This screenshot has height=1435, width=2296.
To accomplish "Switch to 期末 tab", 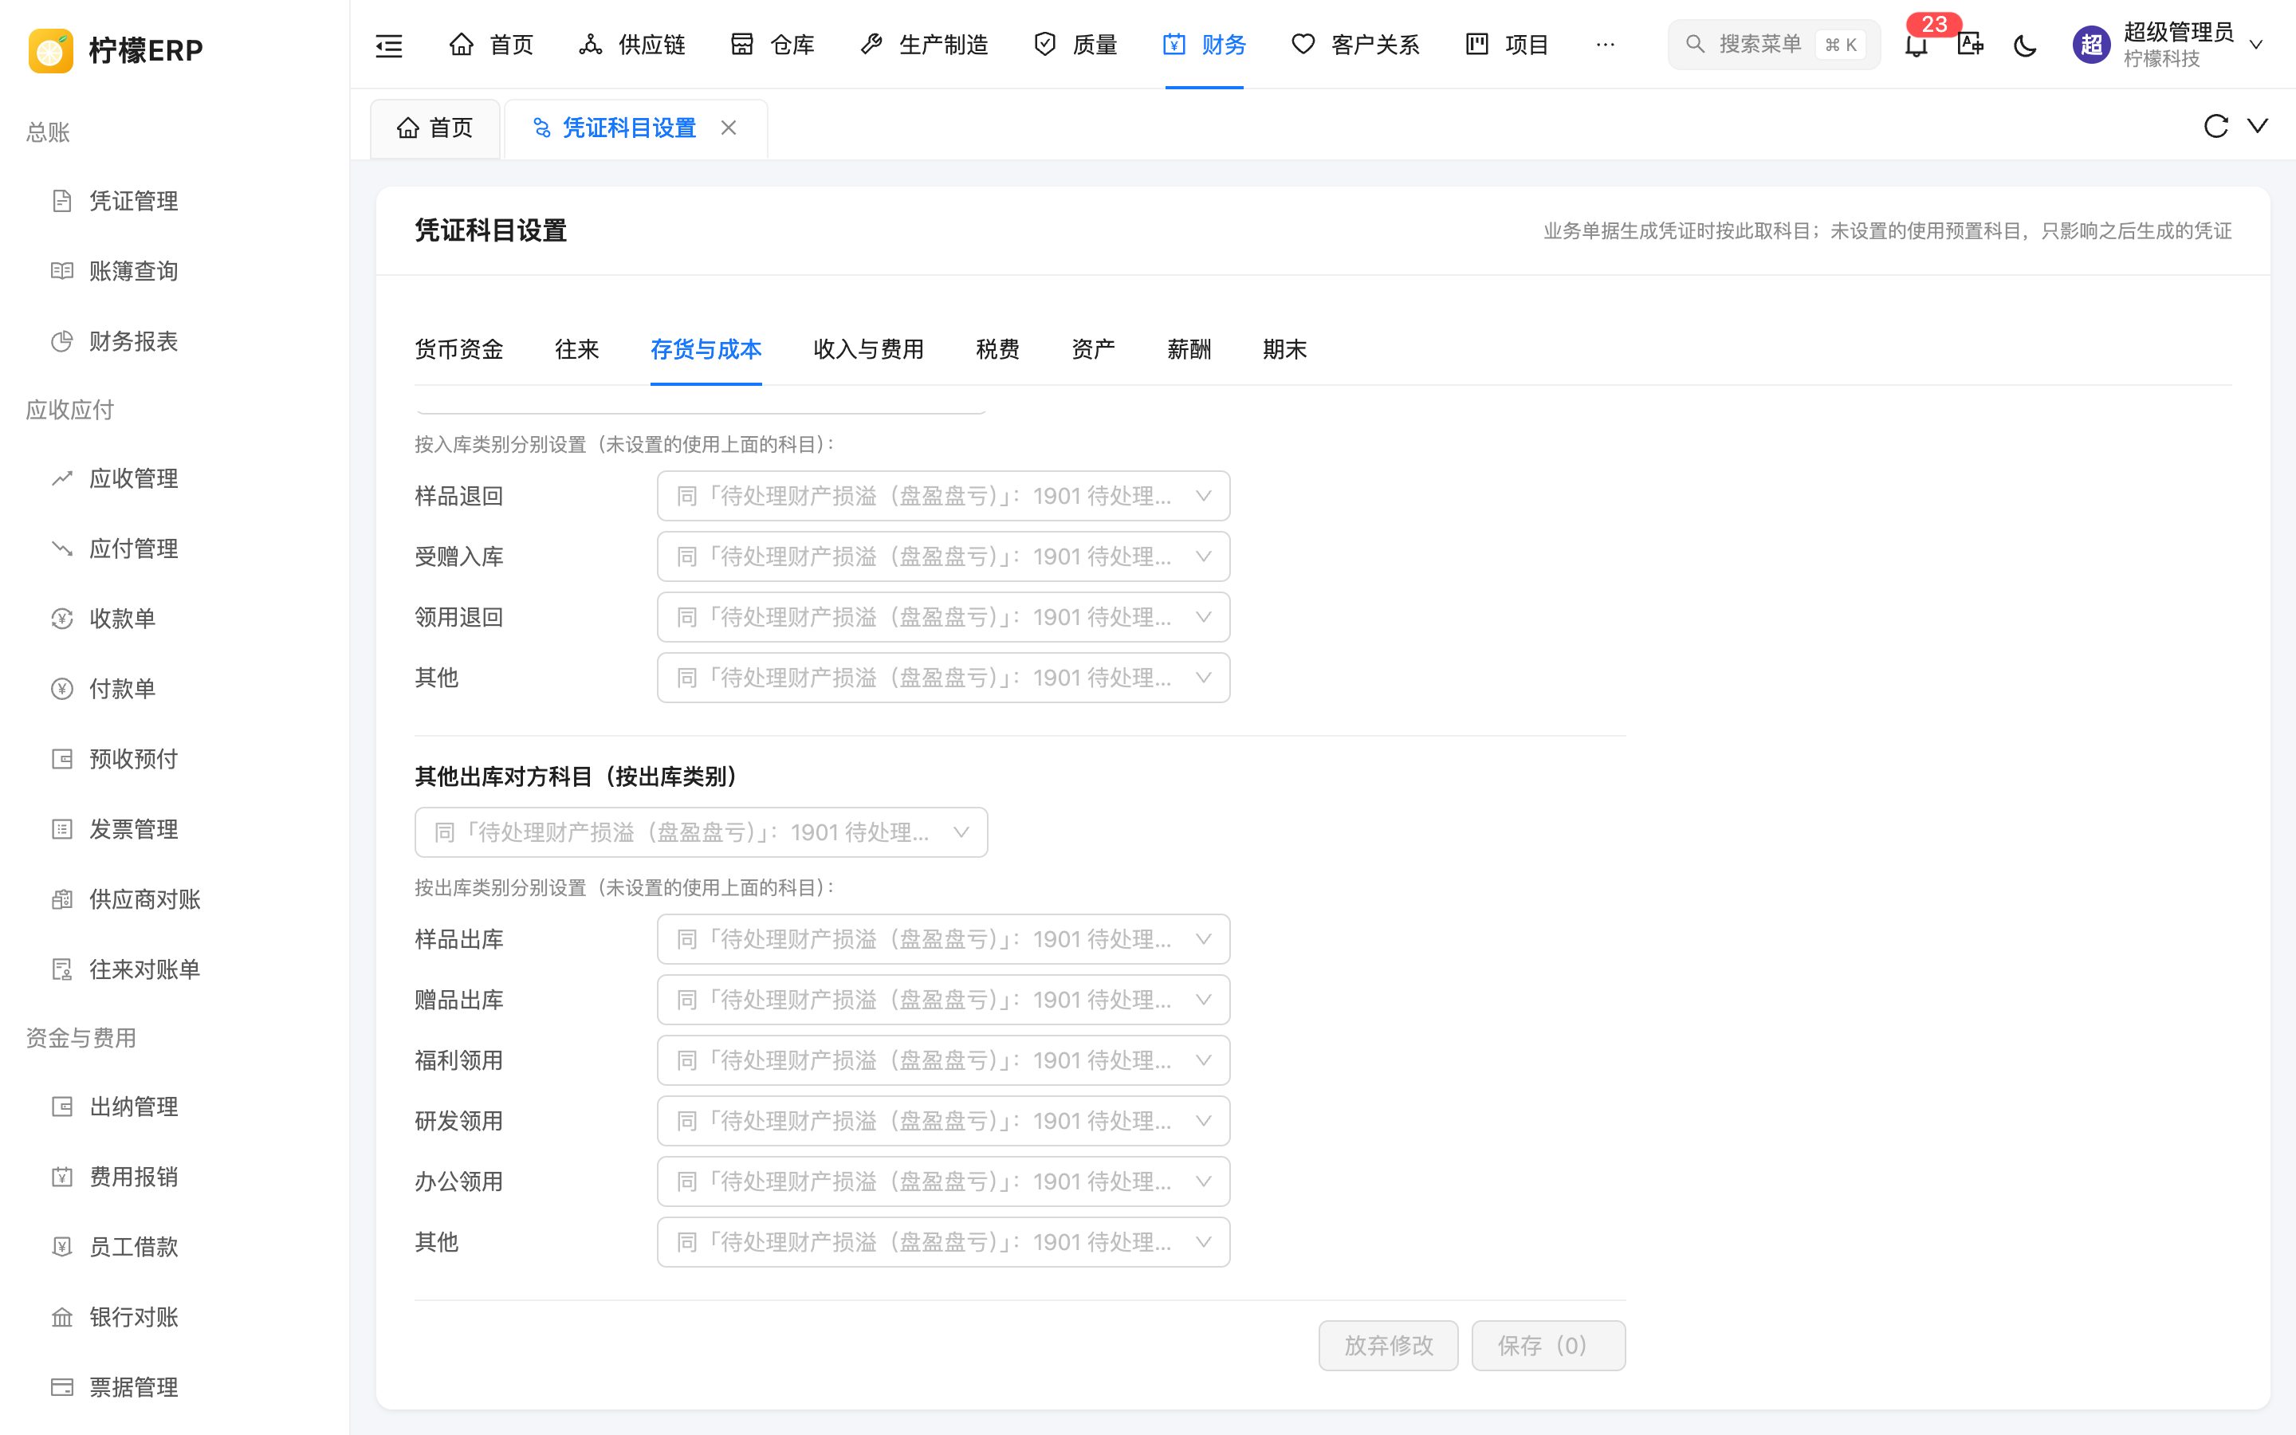I will point(1284,349).
